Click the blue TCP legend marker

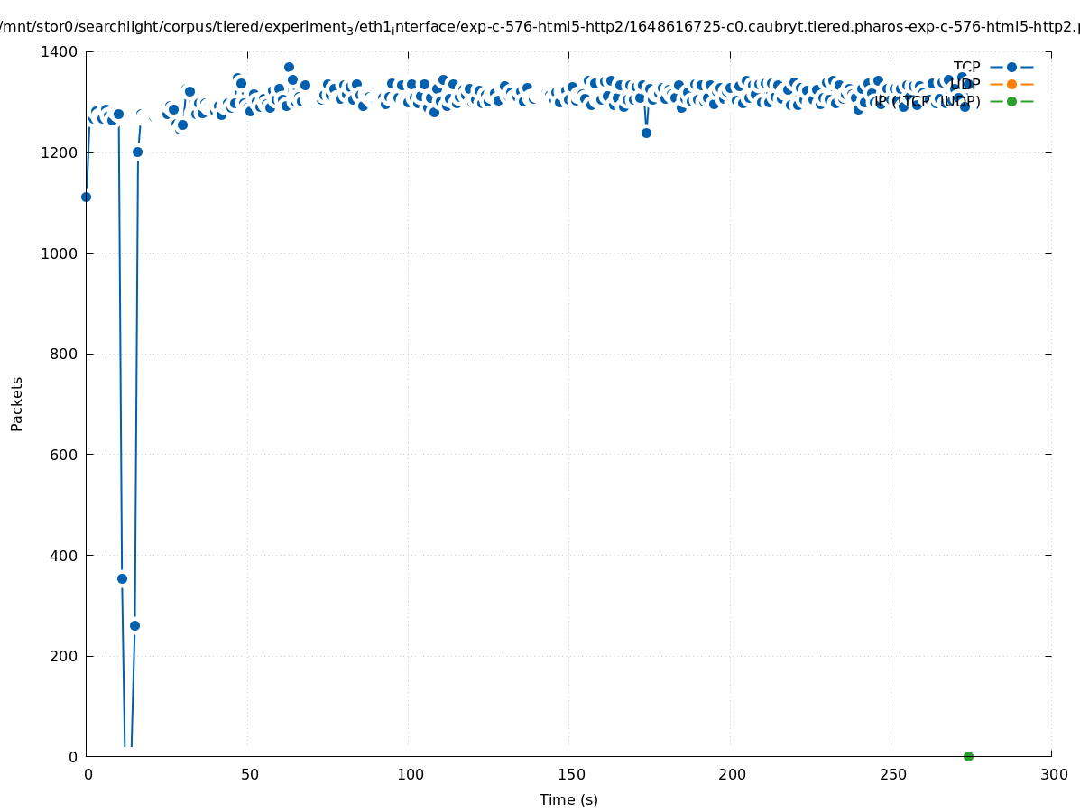click(x=1011, y=67)
